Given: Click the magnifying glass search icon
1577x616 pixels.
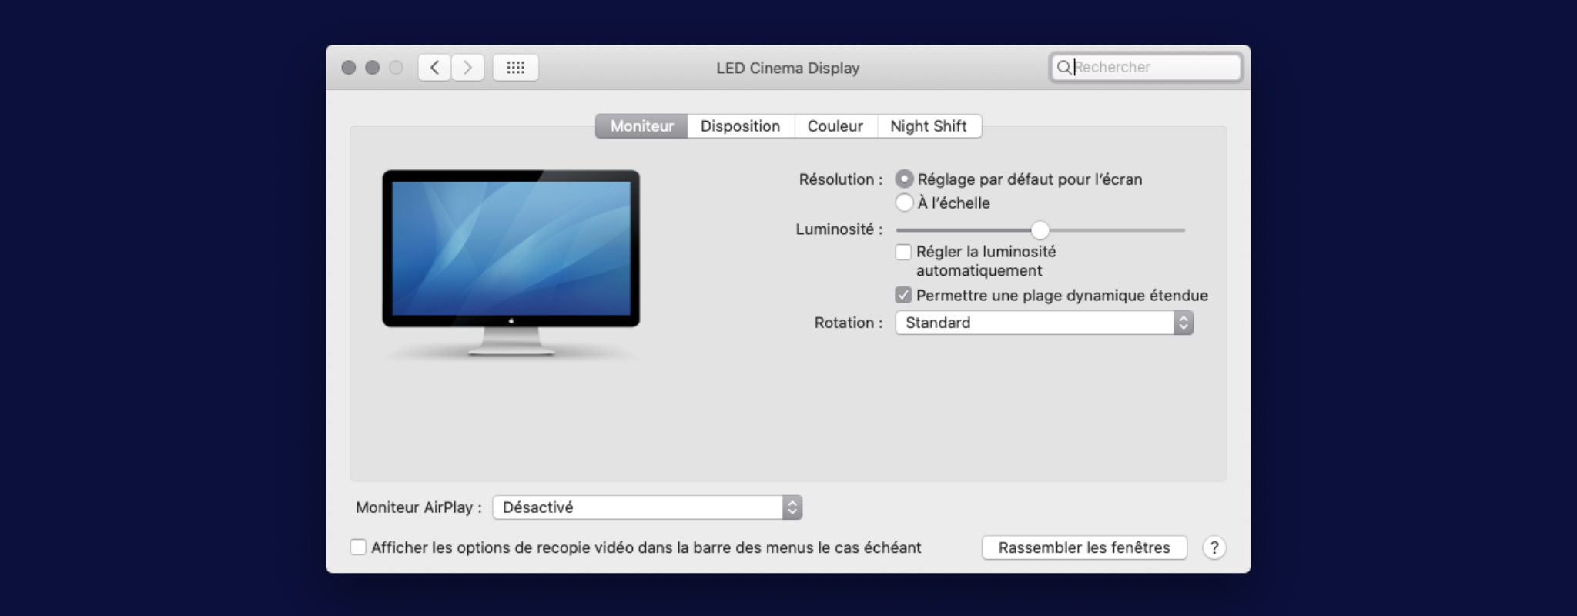Looking at the screenshot, I should 1063,68.
